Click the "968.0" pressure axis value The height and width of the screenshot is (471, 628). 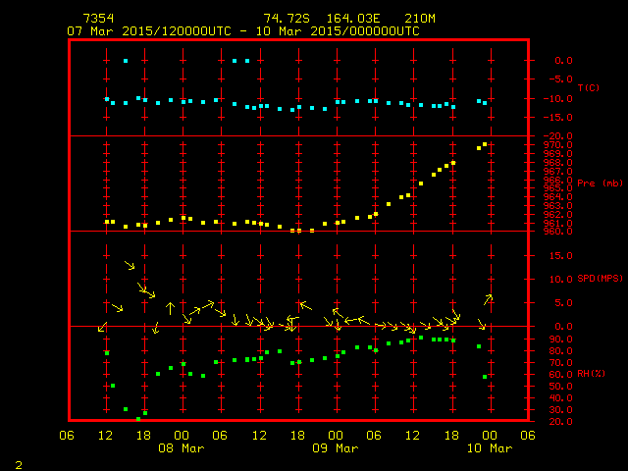click(x=558, y=162)
